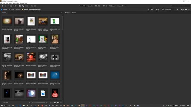Open Filter items by rating dropdown
Image resolution: width=191 pixels, height=107 pixels.
[157, 10]
